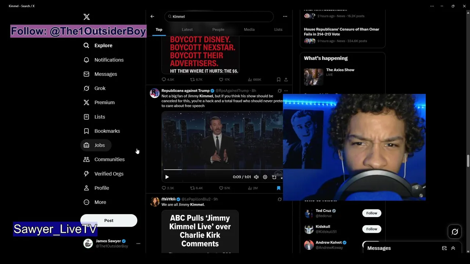Open ABC Pulls Jimmy Kimmel Live image
470x264 pixels.
click(200, 231)
